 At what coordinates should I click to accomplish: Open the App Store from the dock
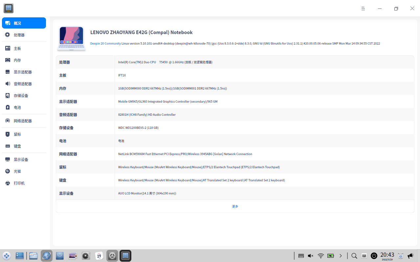(x=60, y=256)
